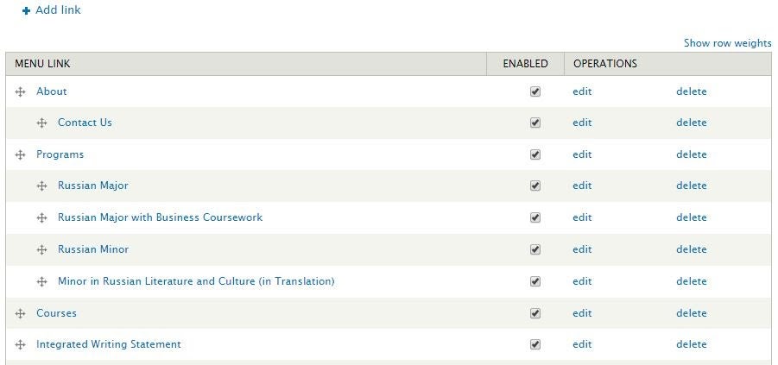
Task: Open the Russian Major with Business Coursework link
Action: (160, 217)
